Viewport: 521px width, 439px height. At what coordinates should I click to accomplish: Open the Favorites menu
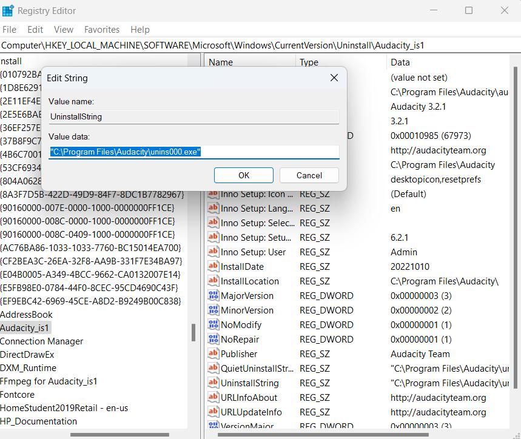(102, 29)
